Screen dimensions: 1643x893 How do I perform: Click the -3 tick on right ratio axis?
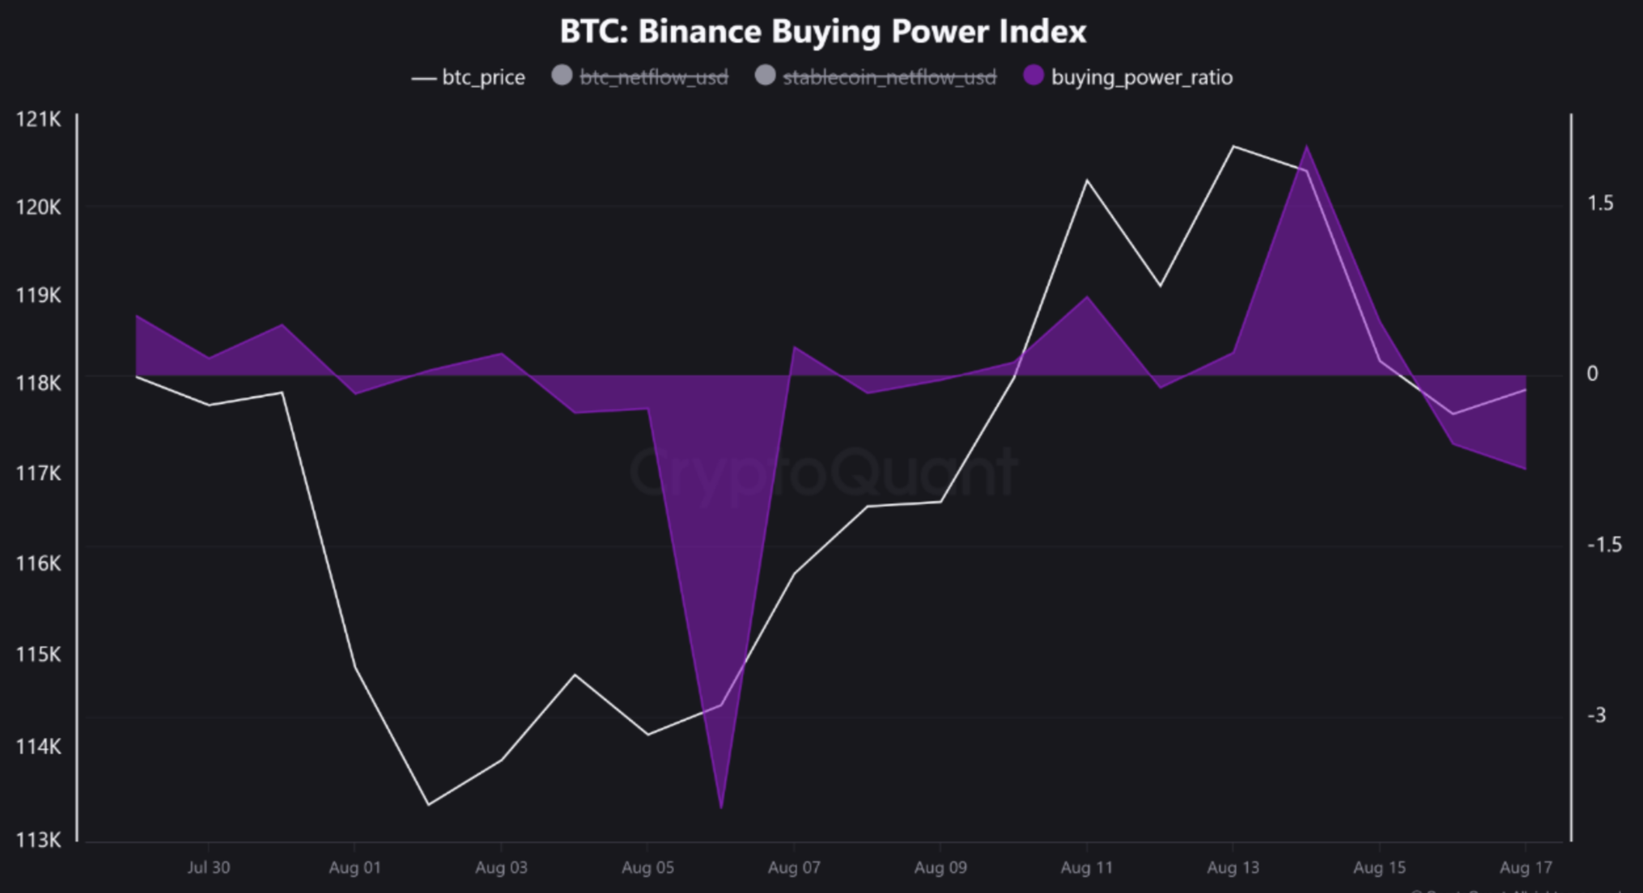coord(1596,715)
